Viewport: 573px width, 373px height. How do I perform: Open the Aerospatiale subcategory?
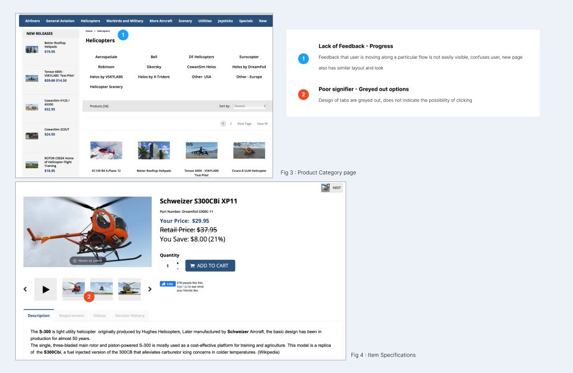coord(106,57)
